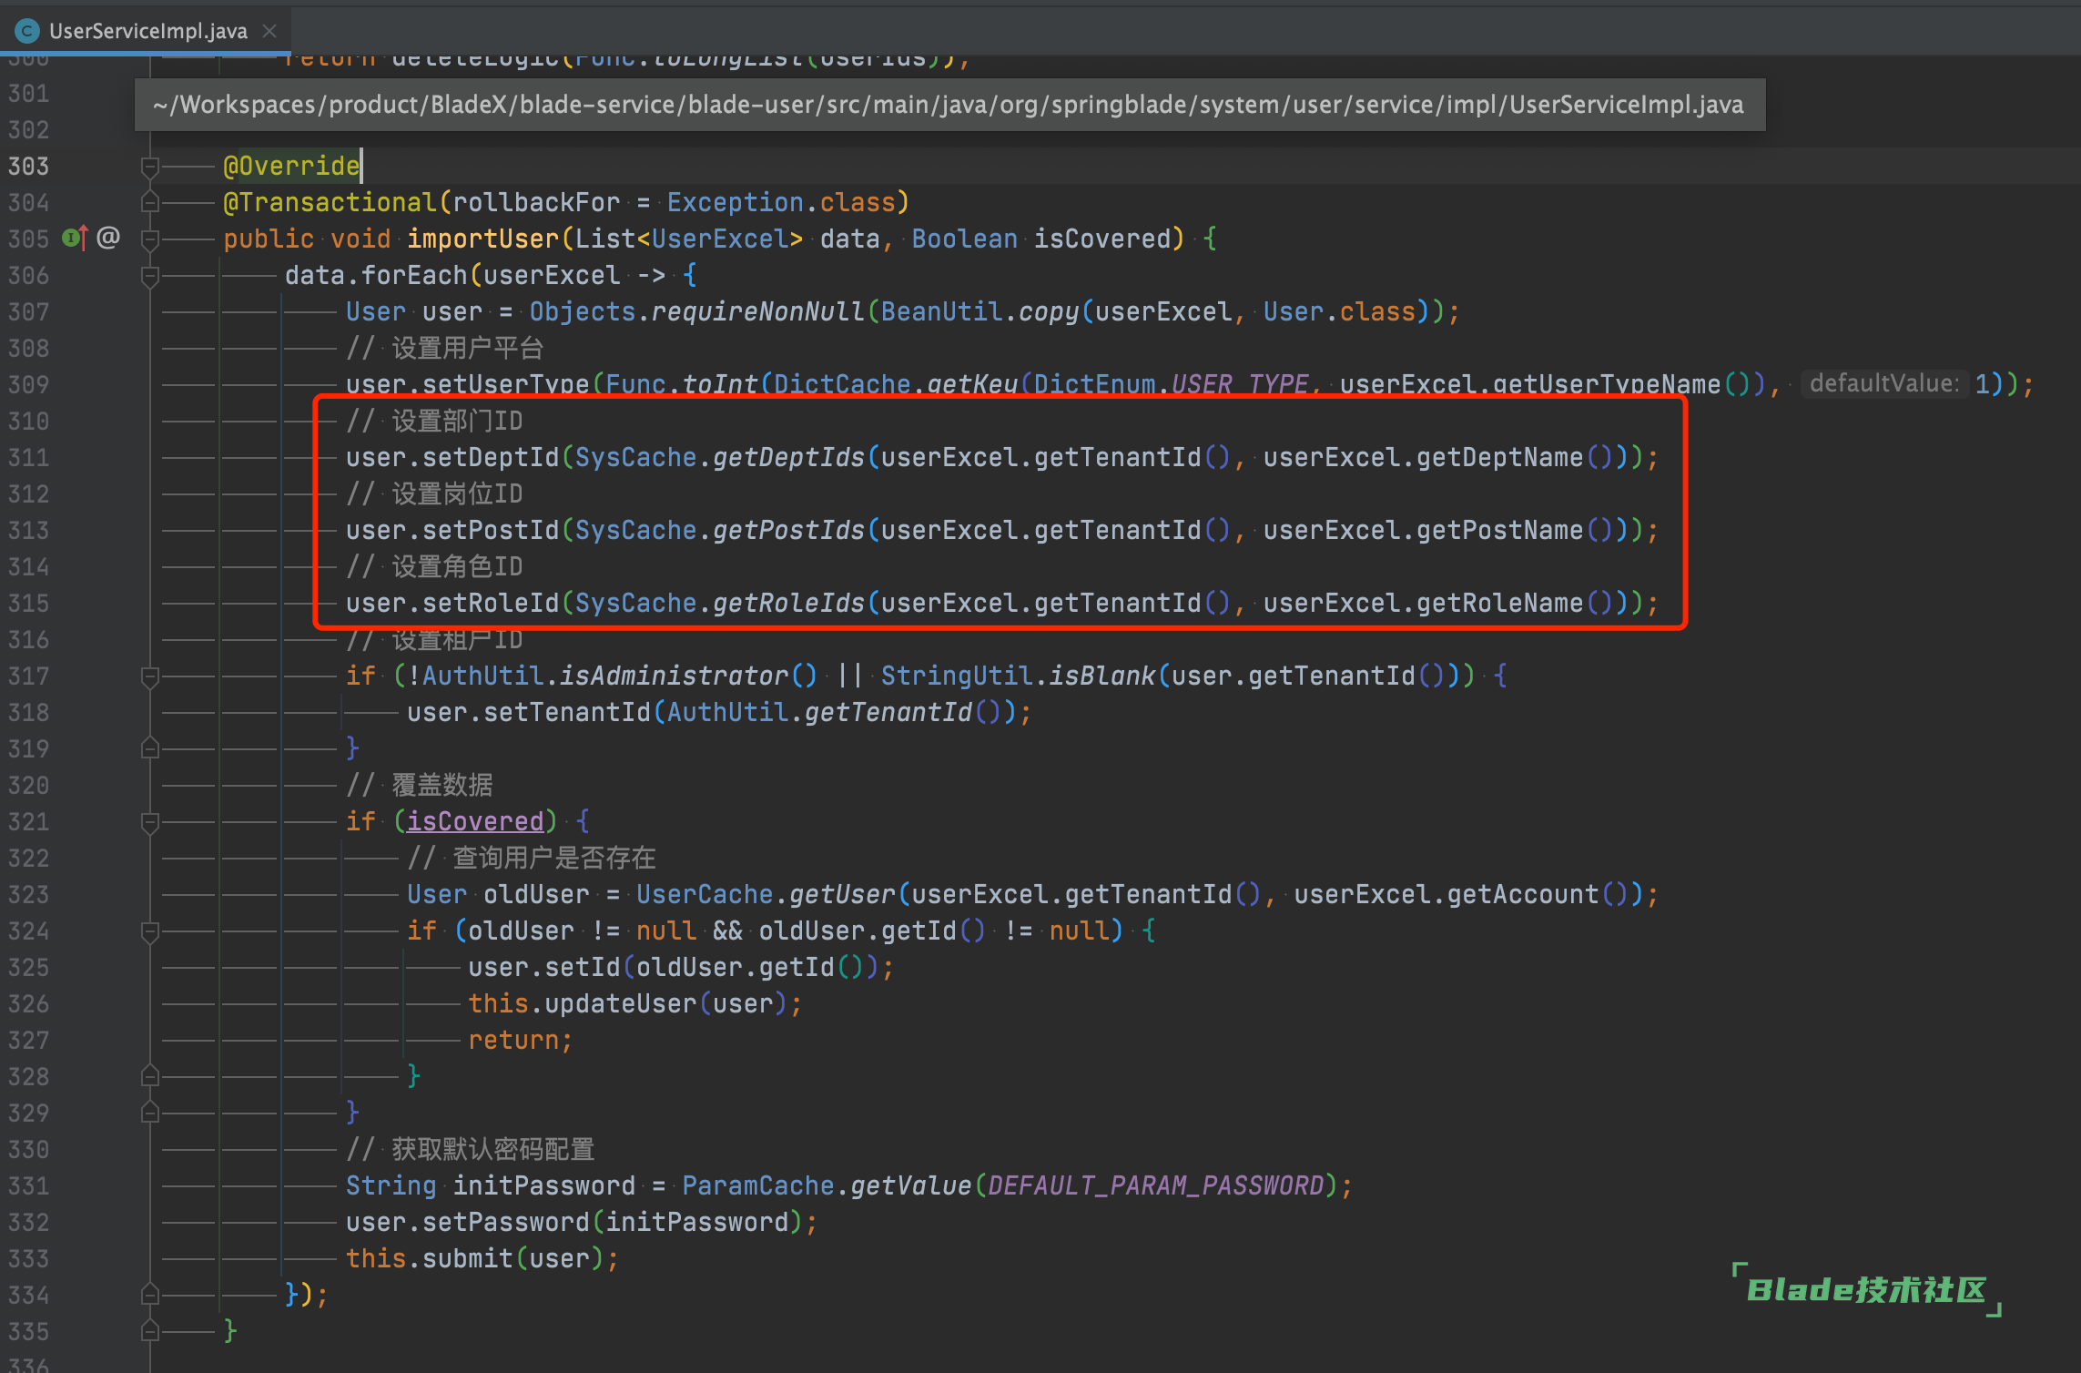Viewport: 2081px width, 1373px height.
Task: Click the getPostIds method call
Action: coord(789,530)
